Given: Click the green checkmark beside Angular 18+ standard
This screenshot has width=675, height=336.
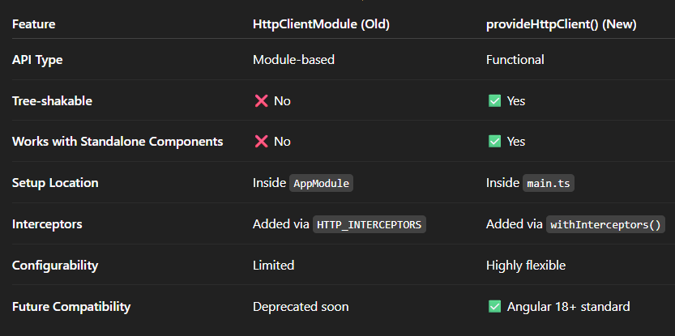Looking at the screenshot, I should click(x=494, y=307).
